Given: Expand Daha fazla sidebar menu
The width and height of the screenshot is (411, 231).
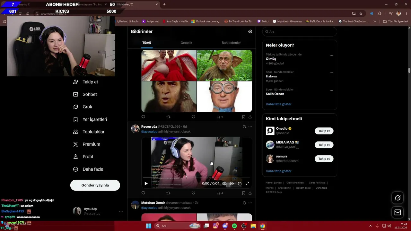Looking at the screenshot, I should click(x=88, y=169).
